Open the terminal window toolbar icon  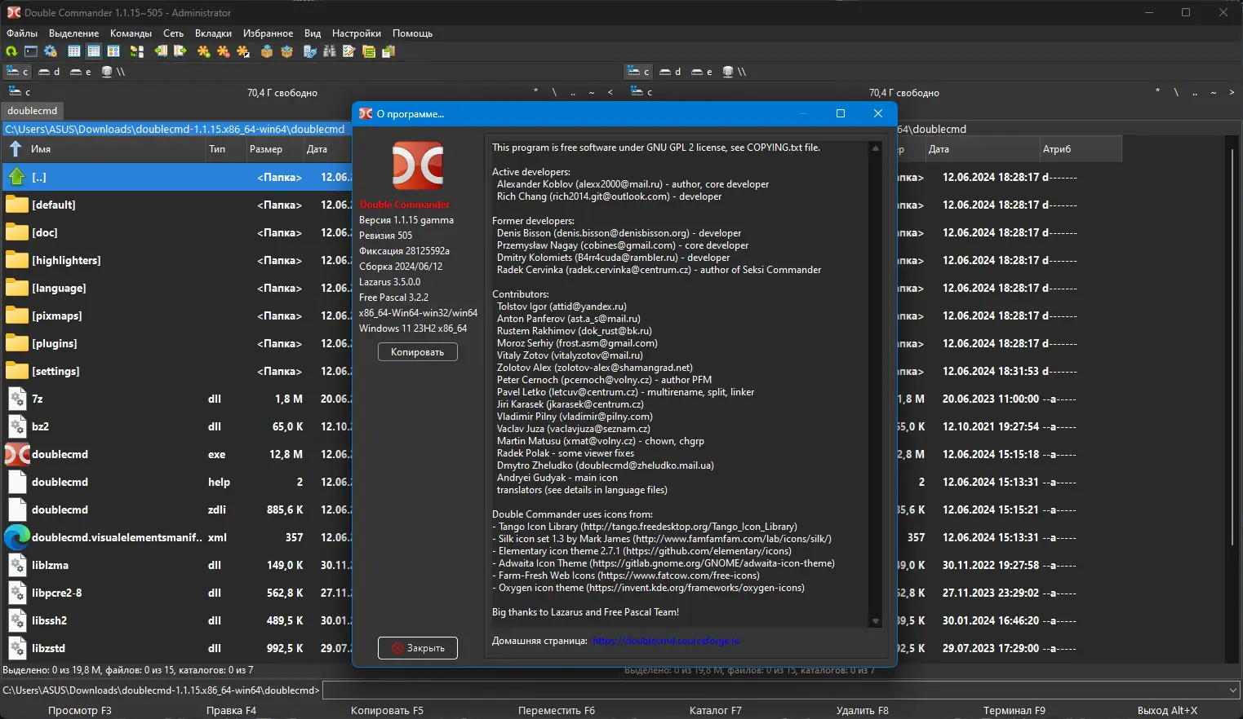coord(31,51)
